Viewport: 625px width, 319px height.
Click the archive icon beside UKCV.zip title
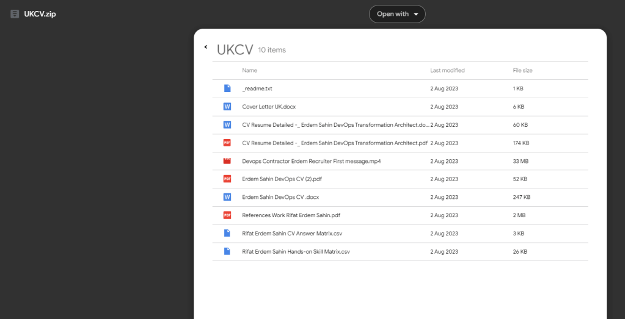15,14
